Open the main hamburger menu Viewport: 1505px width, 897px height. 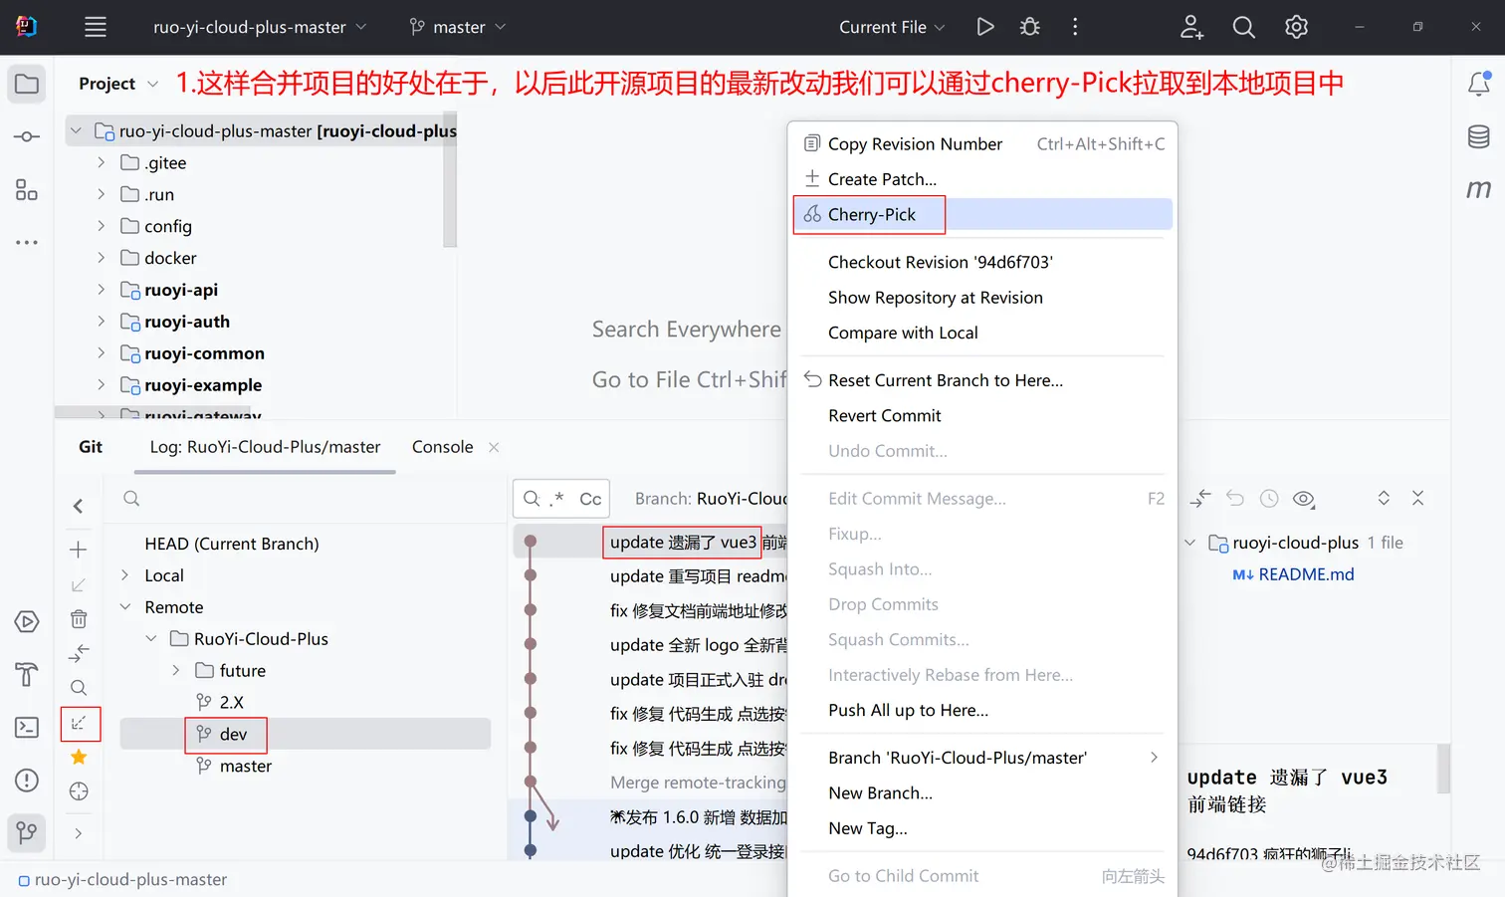96,27
